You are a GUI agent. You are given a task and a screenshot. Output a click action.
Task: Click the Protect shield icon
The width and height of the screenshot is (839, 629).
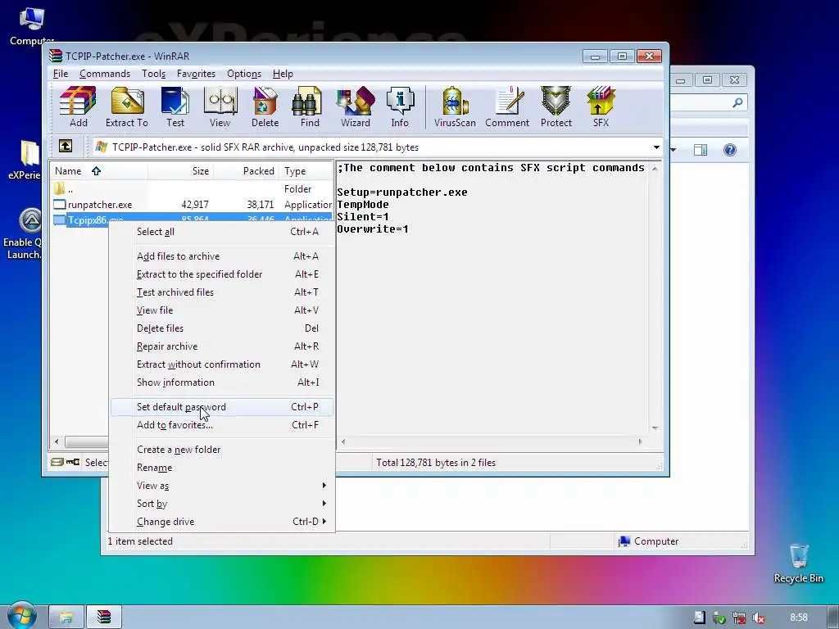pos(556,107)
